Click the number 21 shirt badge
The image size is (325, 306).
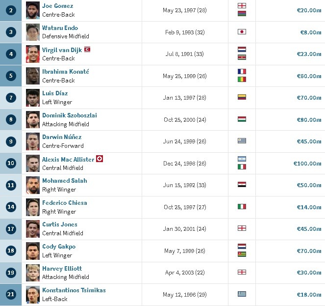coord(11,294)
